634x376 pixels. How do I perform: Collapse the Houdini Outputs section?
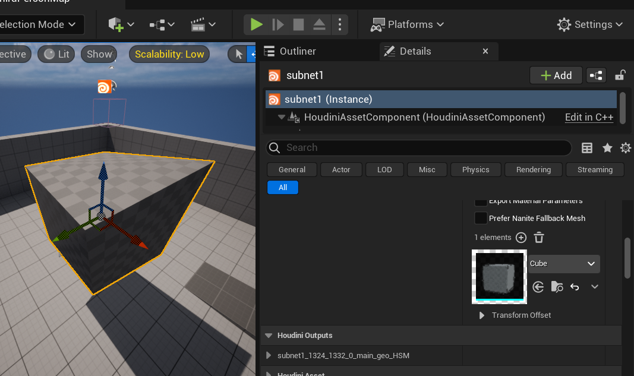269,336
